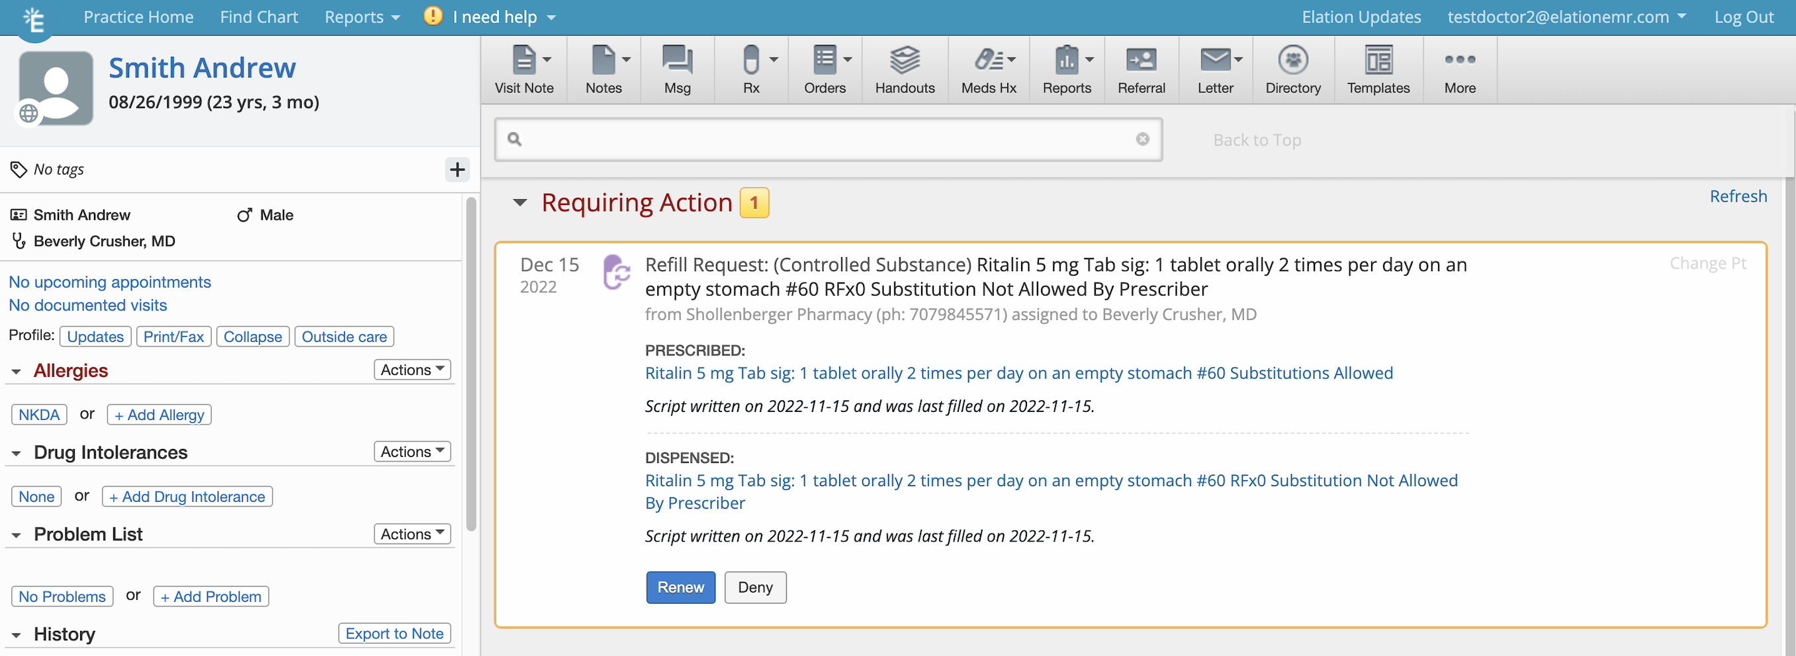Click the Refresh link
The width and height of the screenshot is (1796, 656).
point(1738,196)
